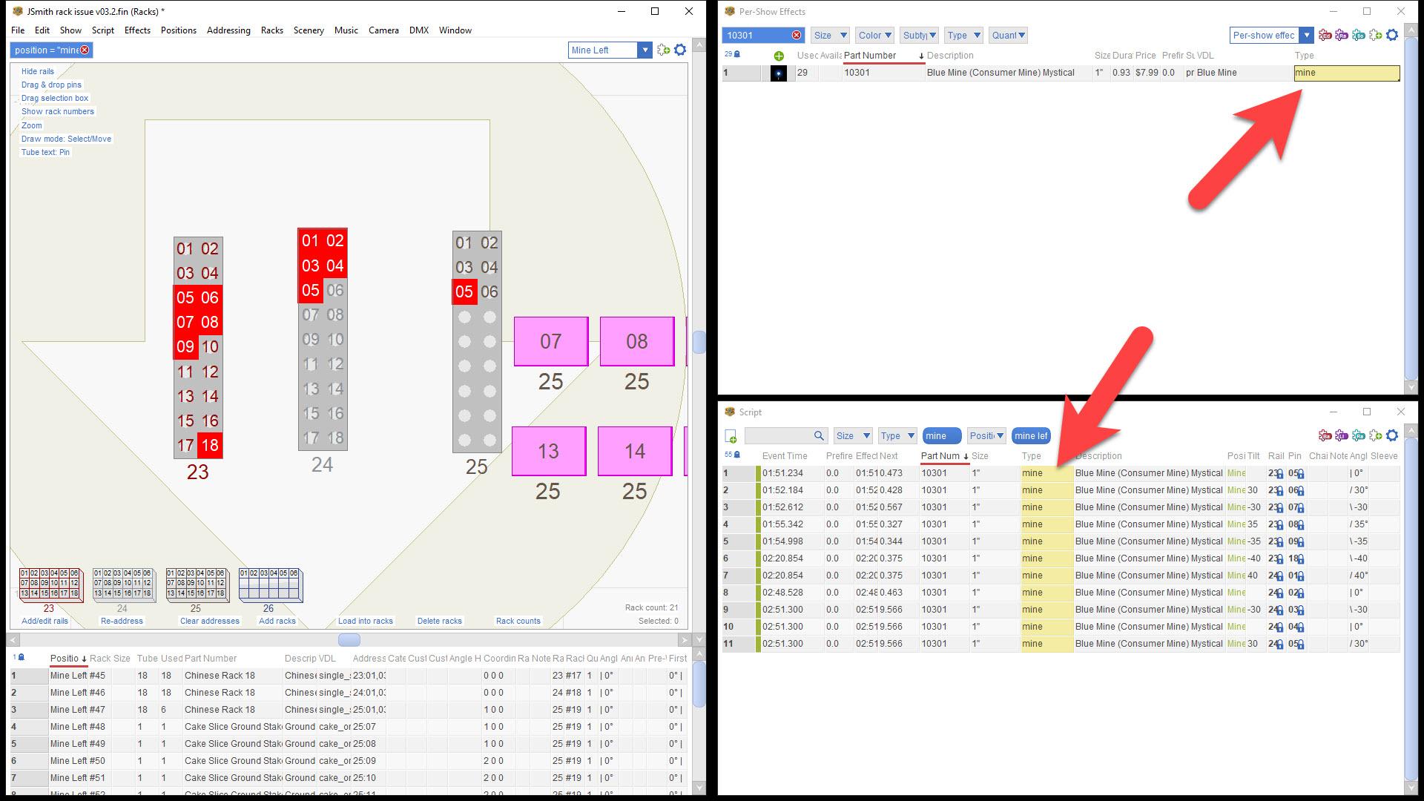Click the add new script row icon
The image size is (1424, 801).
[731, 436]
